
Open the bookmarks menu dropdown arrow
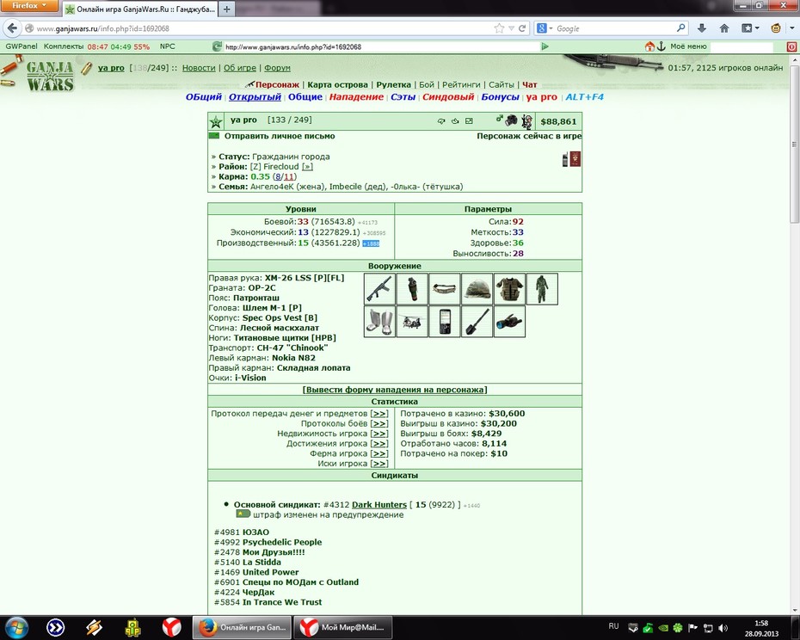(x=757, y=28)
